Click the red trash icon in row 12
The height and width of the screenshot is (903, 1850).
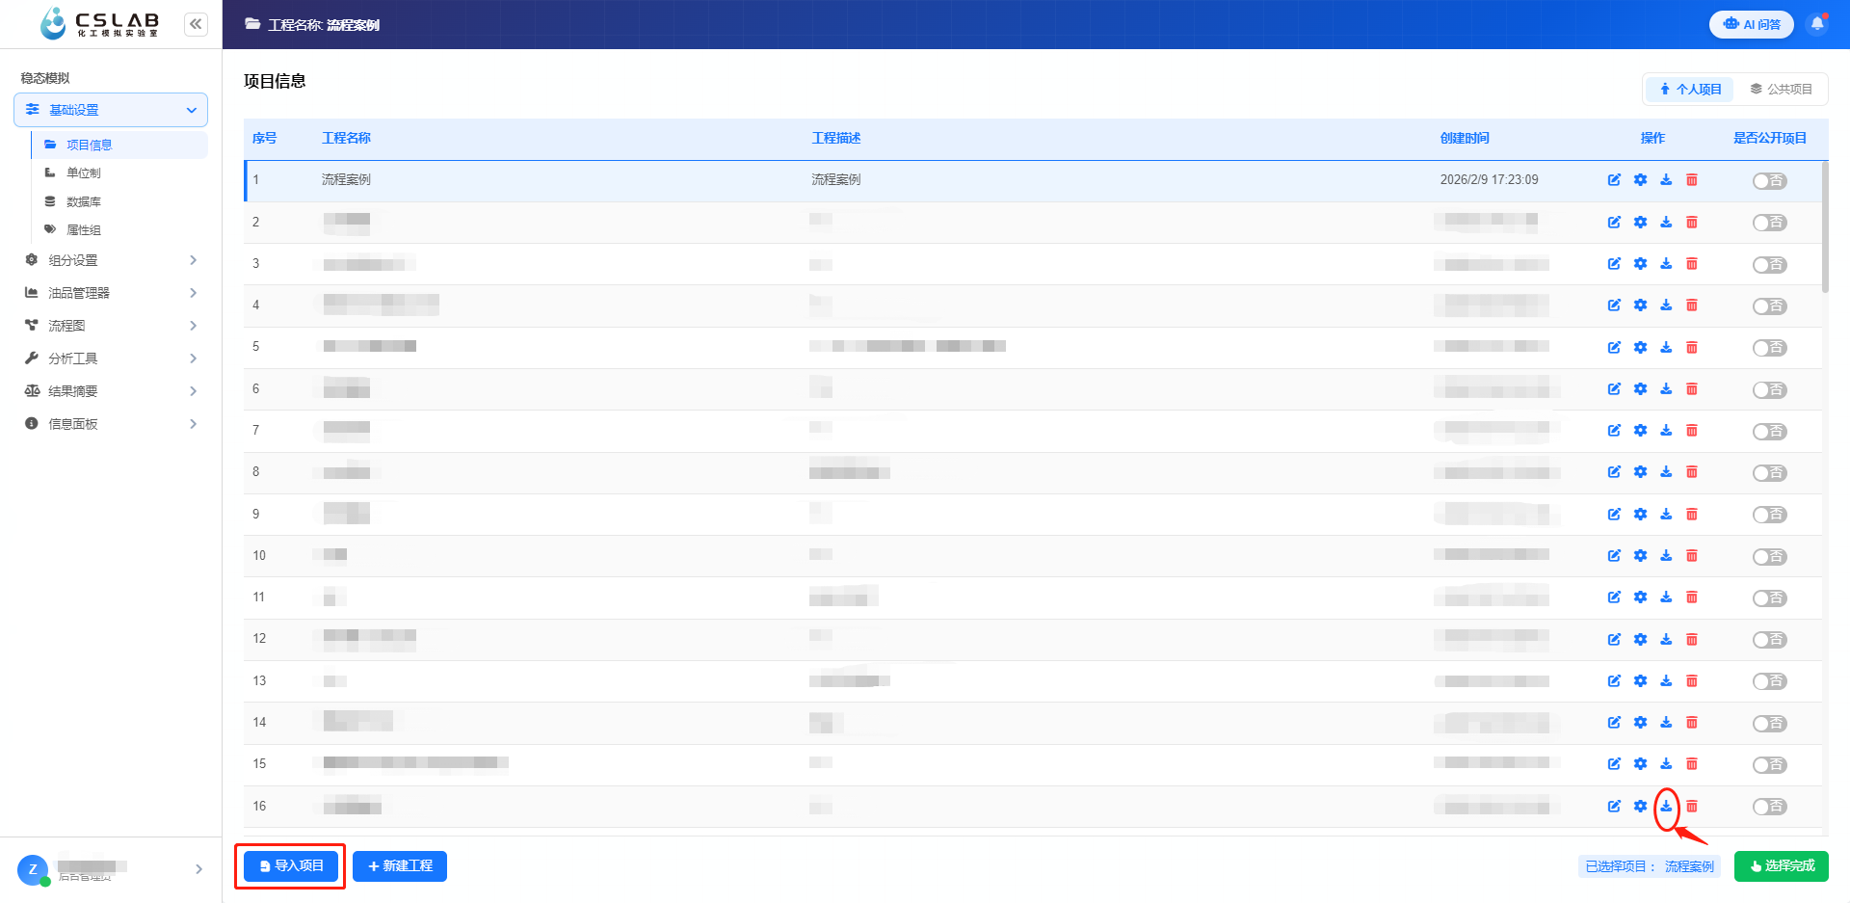click(x=1692, y=640)
